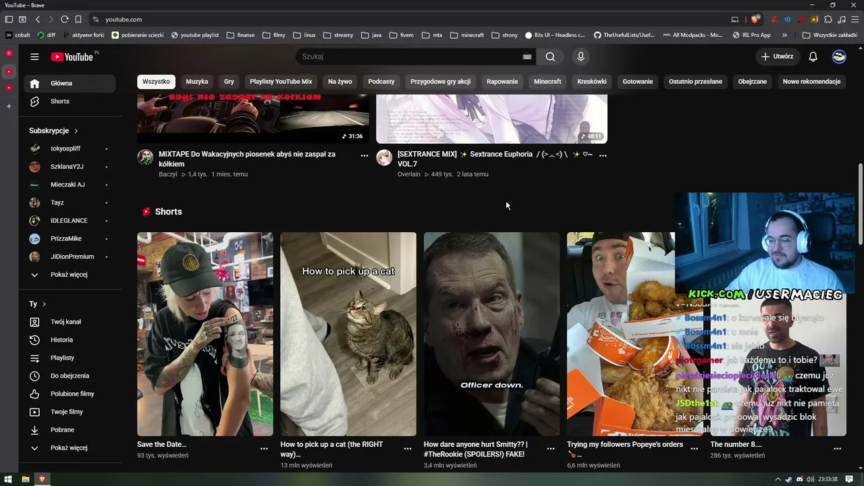Image resolution: width=864 pixels, height=486 pixels.
Task: Show more bookmarks with the overflow chevron
Action: click(784, 35)
